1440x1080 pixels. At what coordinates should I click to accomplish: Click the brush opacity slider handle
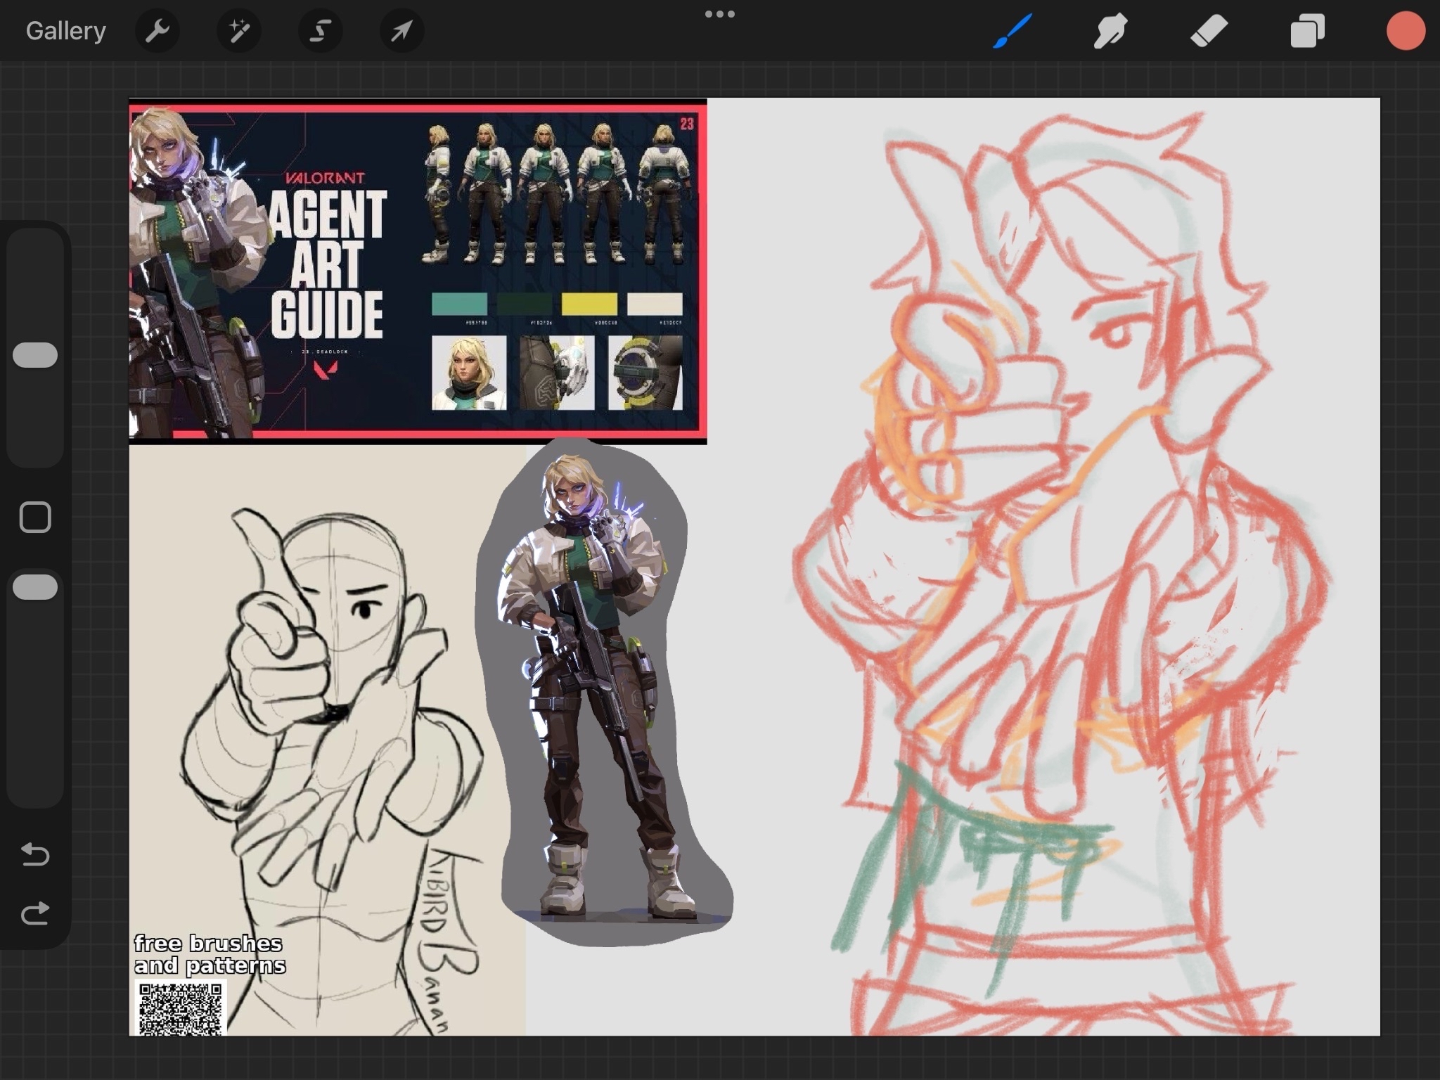point(35,587)
